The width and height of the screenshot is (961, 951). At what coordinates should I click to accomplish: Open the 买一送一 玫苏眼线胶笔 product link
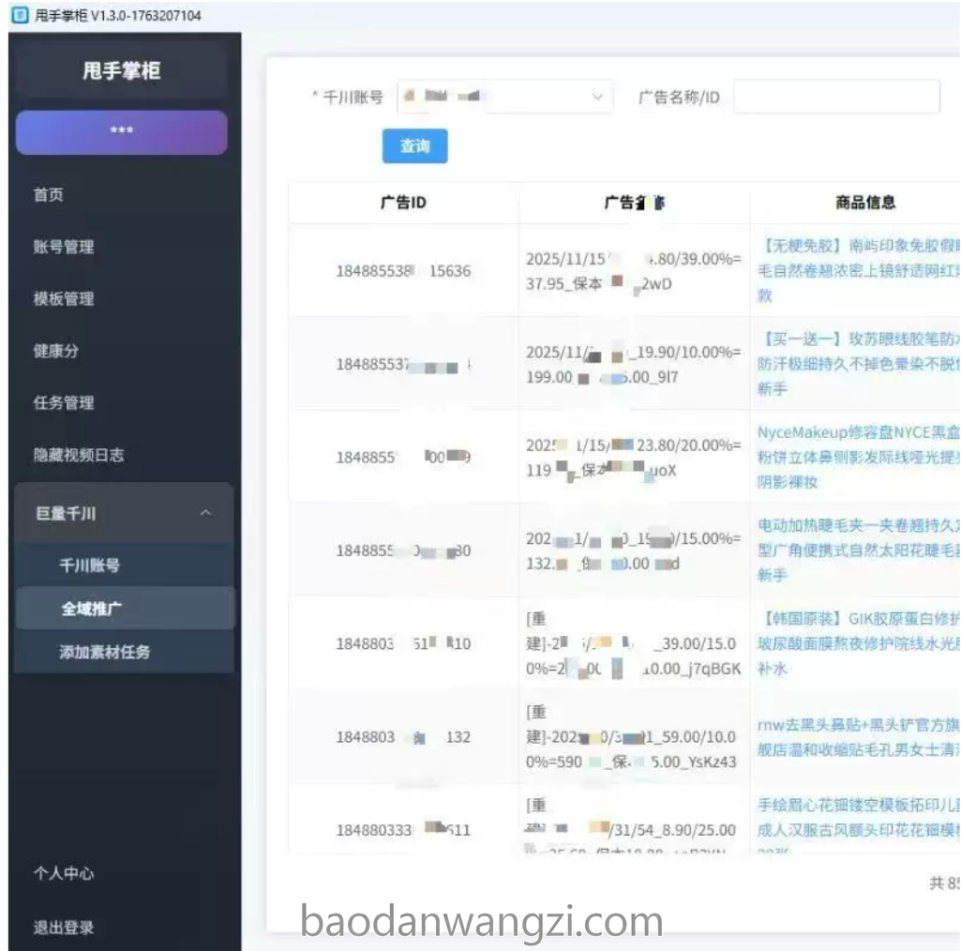[x=858, y=364]
